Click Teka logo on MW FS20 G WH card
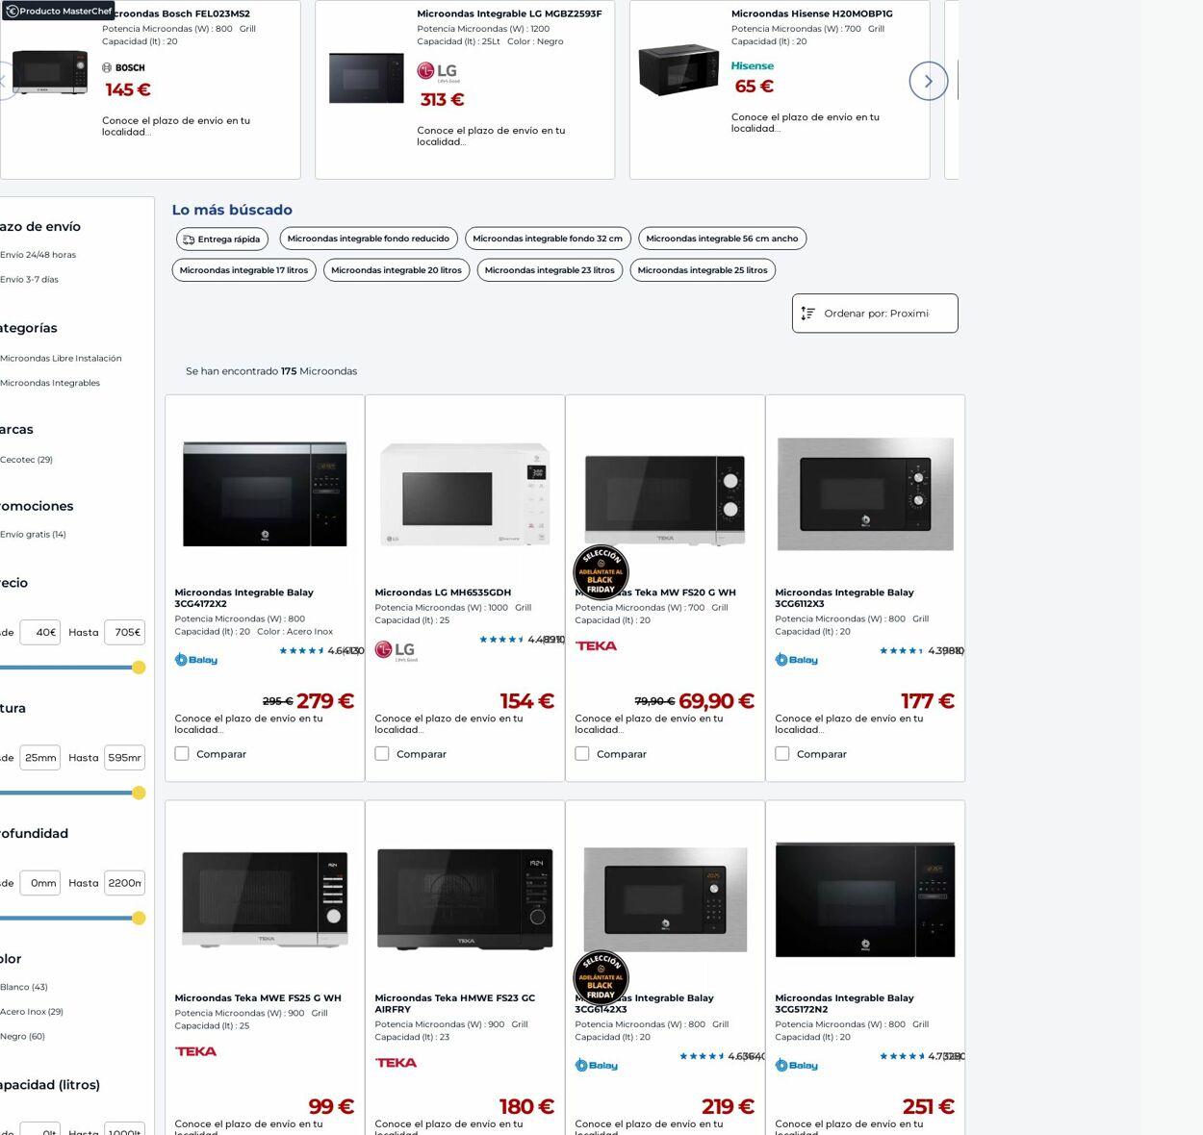Screen dimensions: 1203x1135 pyautogui.click(x=597, y=646)
